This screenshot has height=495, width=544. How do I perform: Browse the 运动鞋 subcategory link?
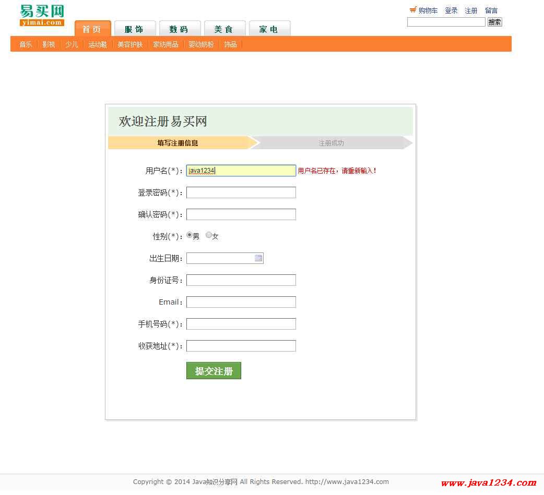98,44
